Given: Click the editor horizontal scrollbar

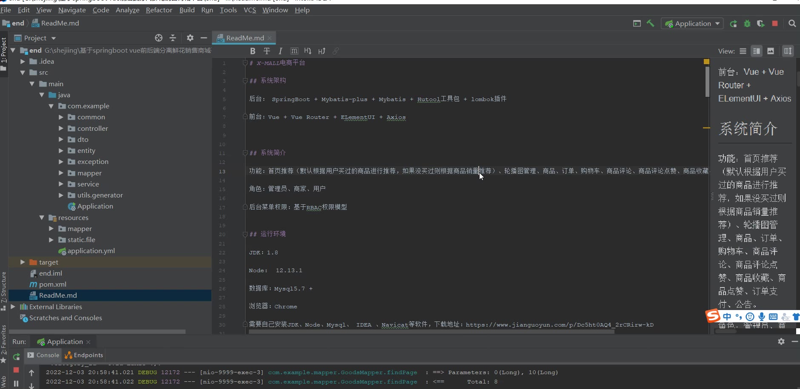Looking at the screenshot, I should [x=431, y=332].
